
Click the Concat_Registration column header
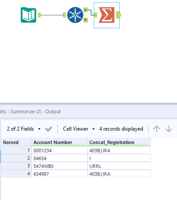point(119,142)
